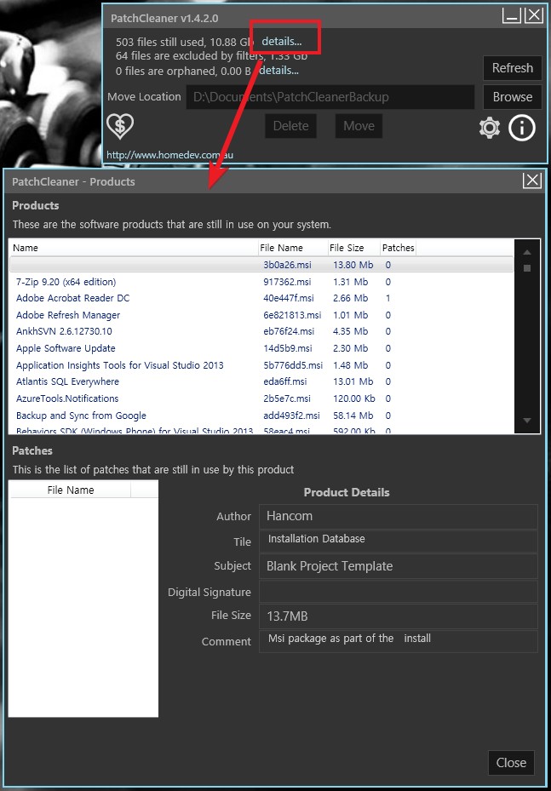Click file name eda6ff.msi
Image resolution: width=551 pixels, height=791 pixels.
pyautogui.click(x=285, y=381)
